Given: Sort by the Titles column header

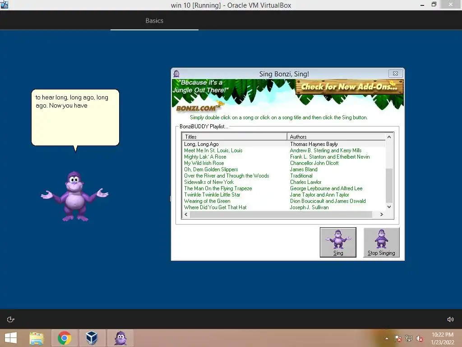Looking at the screenshot, I should click(235, 136).
